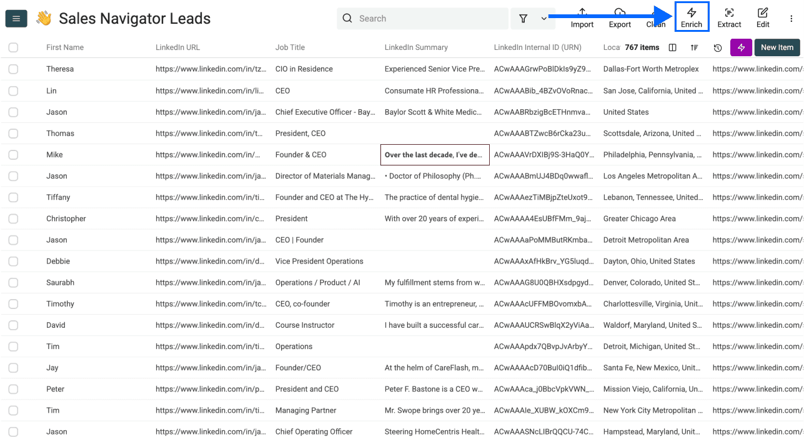Expand the chevron next to the filter icon
The width and height of the screenshot is (804, 437).
pyautogui.click(x=543, y=19)
